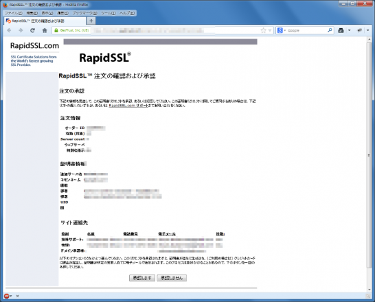Reload the current page

pos(32,30)
